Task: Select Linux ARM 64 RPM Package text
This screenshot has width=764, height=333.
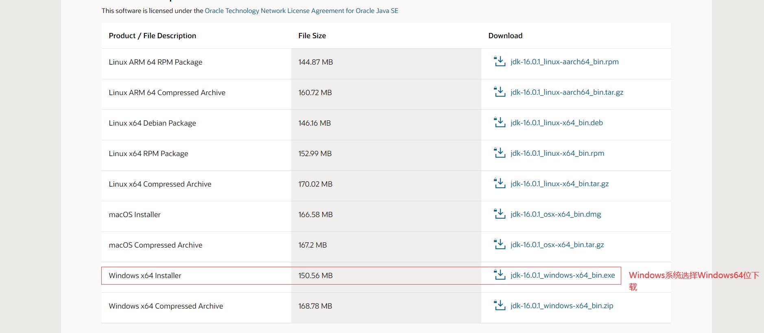Action: pyautogui.click(x=155, y=62)
